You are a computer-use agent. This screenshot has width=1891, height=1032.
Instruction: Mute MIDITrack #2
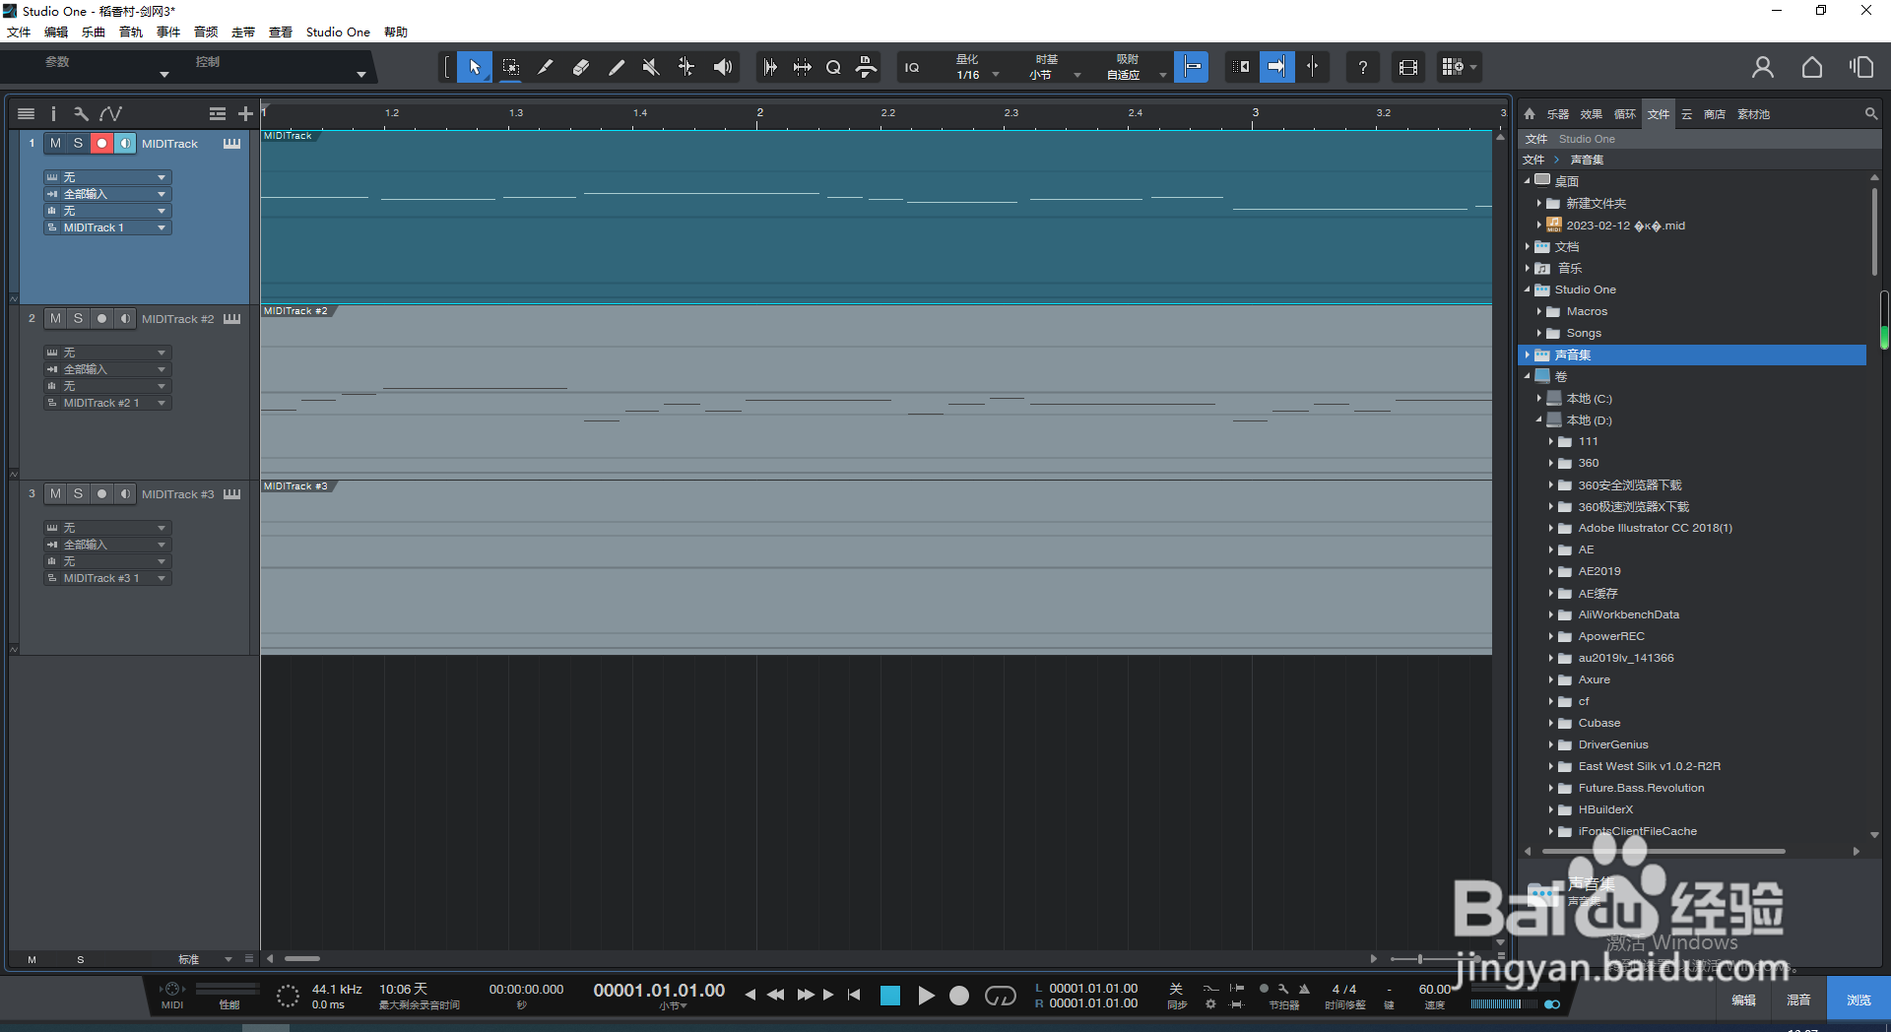[55, 318]
